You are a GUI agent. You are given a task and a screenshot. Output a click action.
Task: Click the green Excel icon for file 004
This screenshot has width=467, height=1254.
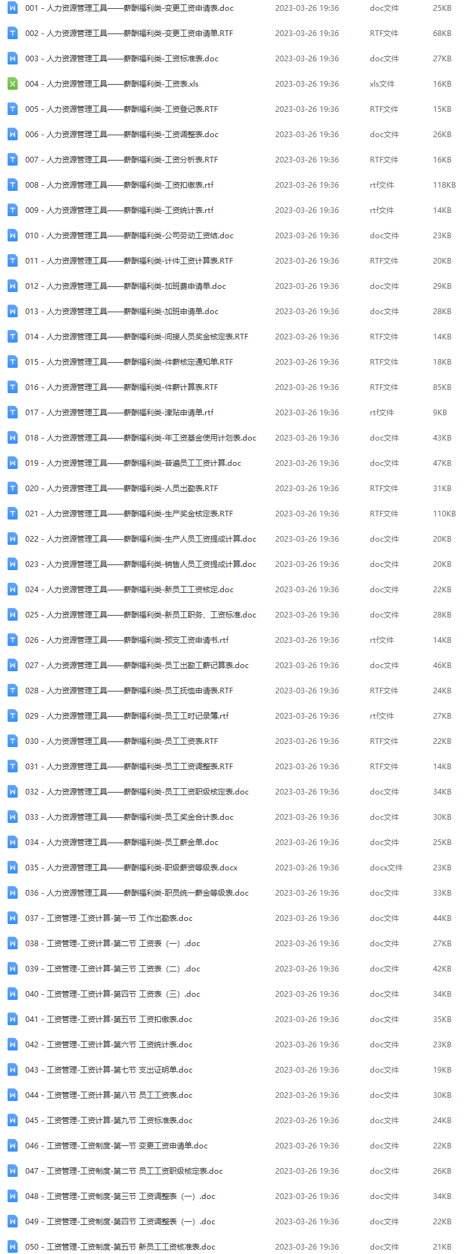tap(12, 83)
